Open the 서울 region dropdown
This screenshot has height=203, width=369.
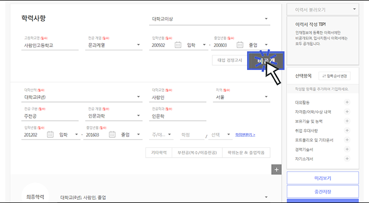tap(242, 97)
